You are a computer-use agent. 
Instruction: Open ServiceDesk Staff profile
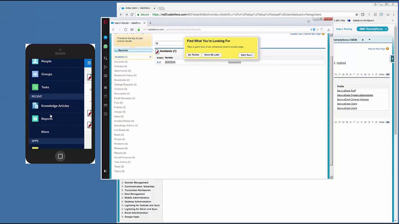pos(346,91)
